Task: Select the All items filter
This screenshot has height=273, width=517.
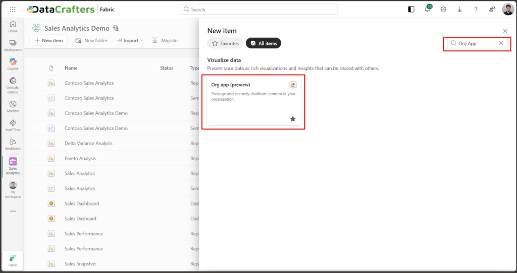Action: [264, 43]
